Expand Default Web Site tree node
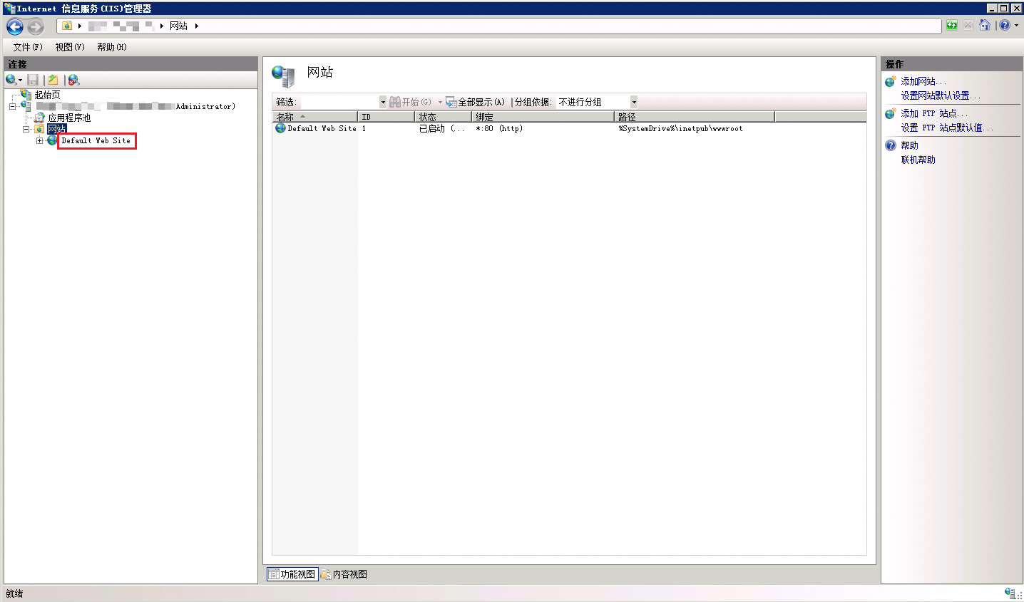The height and width of the screenshot is (602, 1024). (39, 140)
